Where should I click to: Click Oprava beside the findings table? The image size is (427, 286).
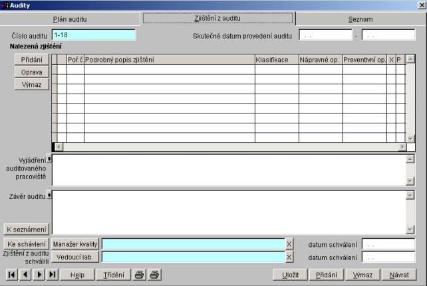point(32,72)
